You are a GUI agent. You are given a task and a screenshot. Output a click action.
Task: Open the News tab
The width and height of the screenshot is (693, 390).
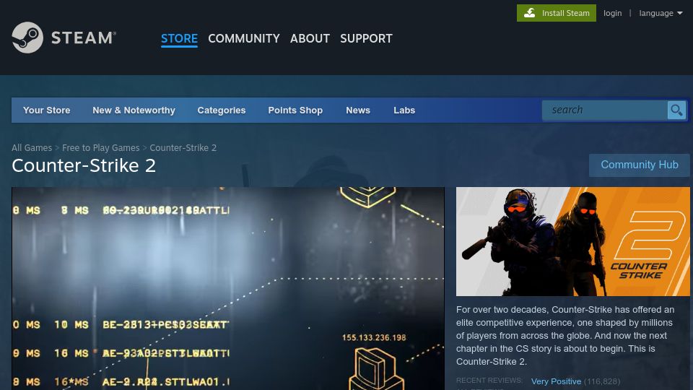pos(358,110)
